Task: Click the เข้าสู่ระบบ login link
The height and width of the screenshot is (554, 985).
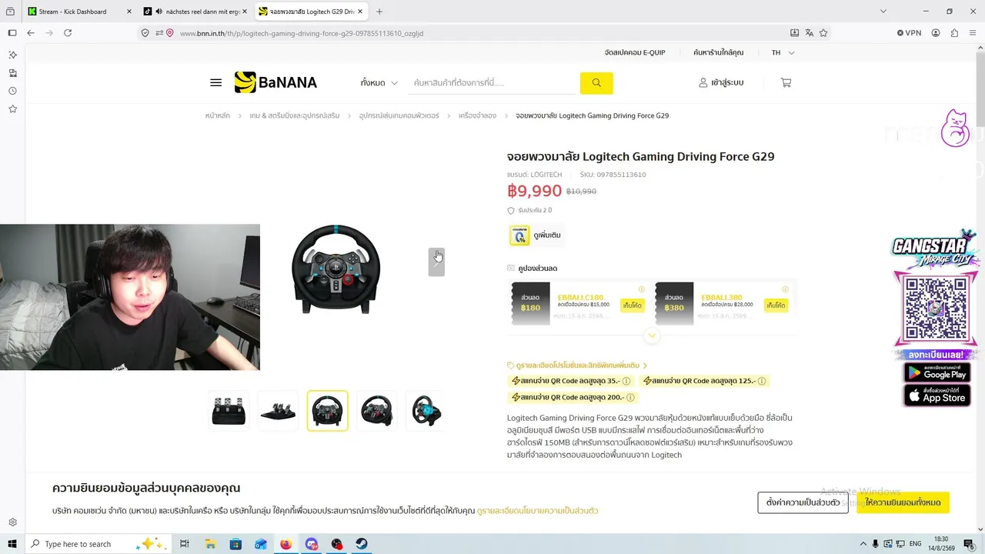Action: click(721, 82)
